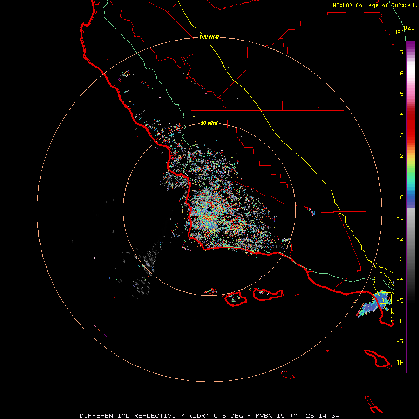Image resolution: width=419 pixels, height=419 pixels.
Task: Click the "TH" label on the color scale
Action: point(400,362)
